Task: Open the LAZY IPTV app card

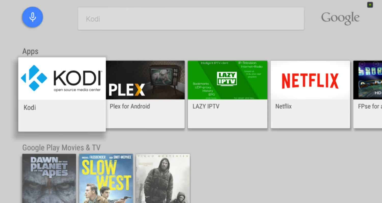Action: tap(227, 94)
